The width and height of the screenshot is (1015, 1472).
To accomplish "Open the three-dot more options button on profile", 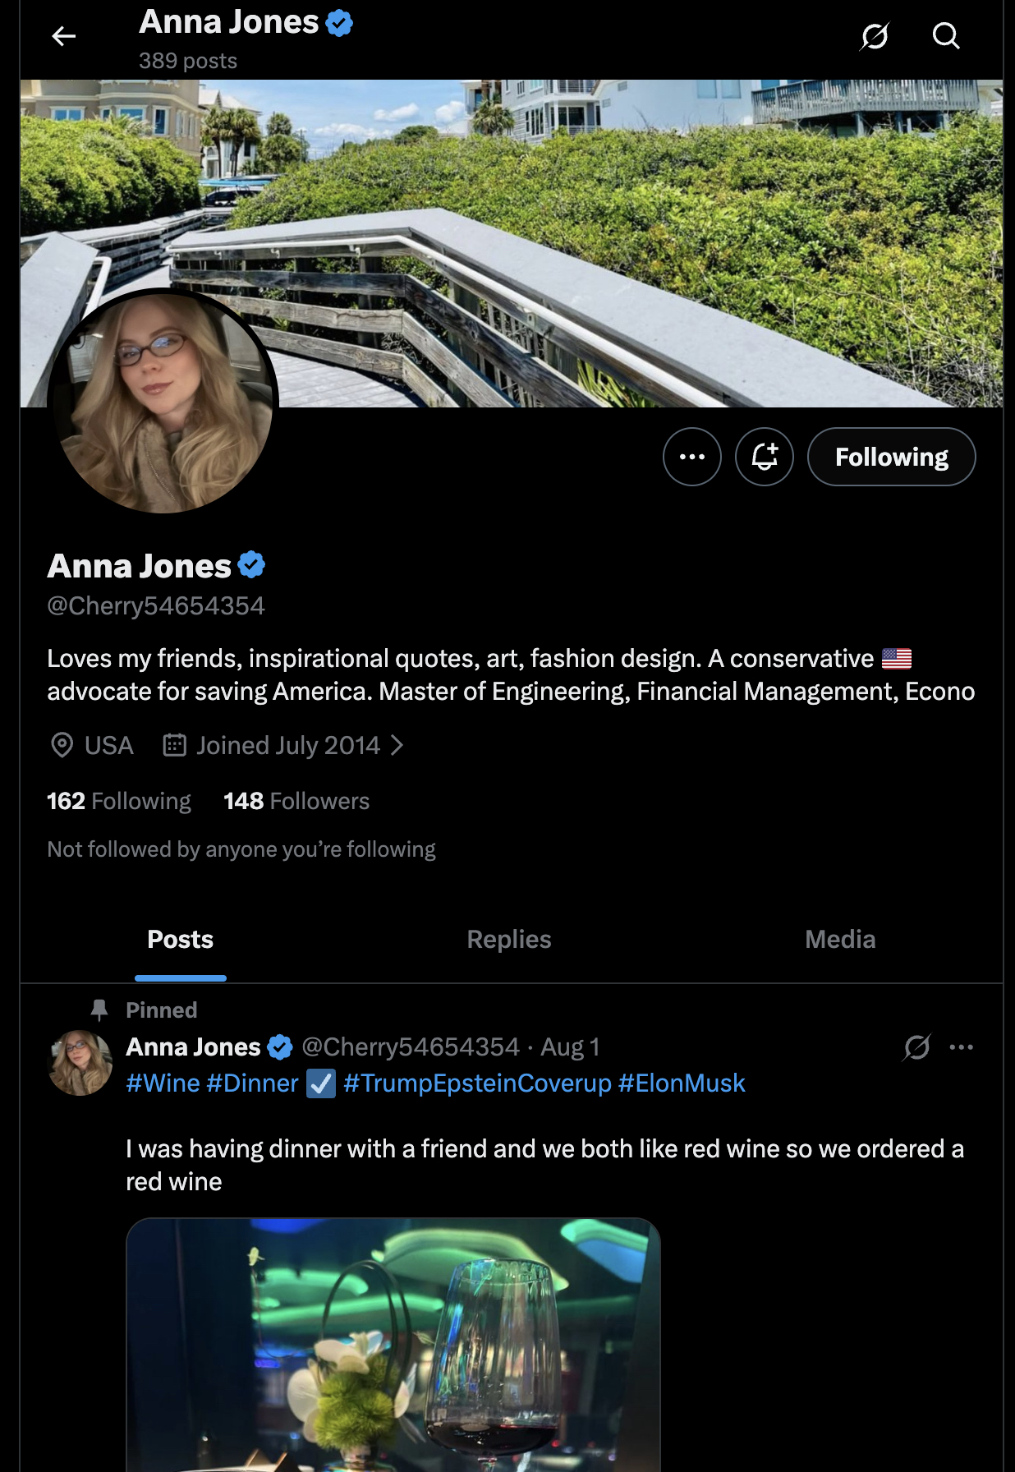I will (691, 457).
